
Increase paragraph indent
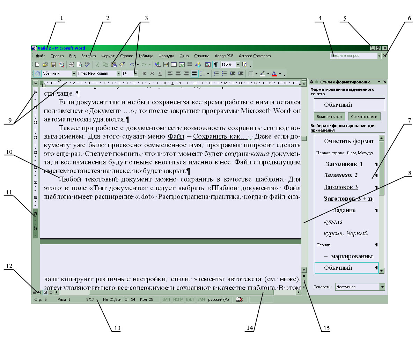[x=240, y=74]
